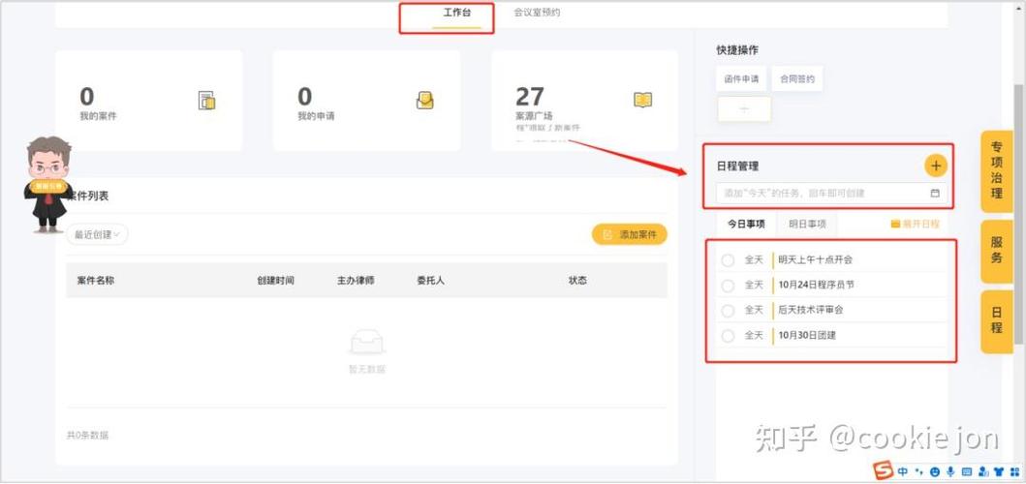This screenshot has width=1026, height=484.
Task: Open the Sogou soft keyboard icon
Action: point(967,471)
